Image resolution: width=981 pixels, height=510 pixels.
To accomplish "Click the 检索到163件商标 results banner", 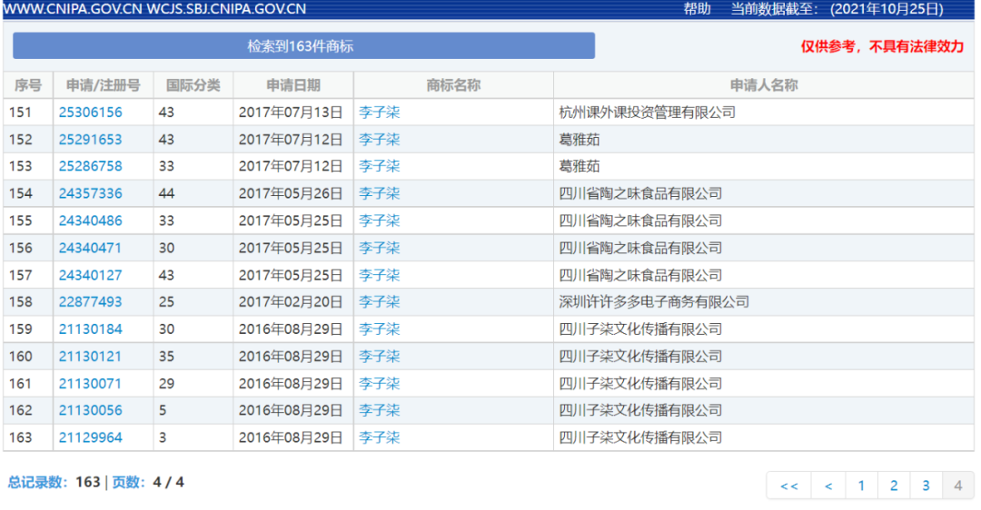I will (303, 45).
